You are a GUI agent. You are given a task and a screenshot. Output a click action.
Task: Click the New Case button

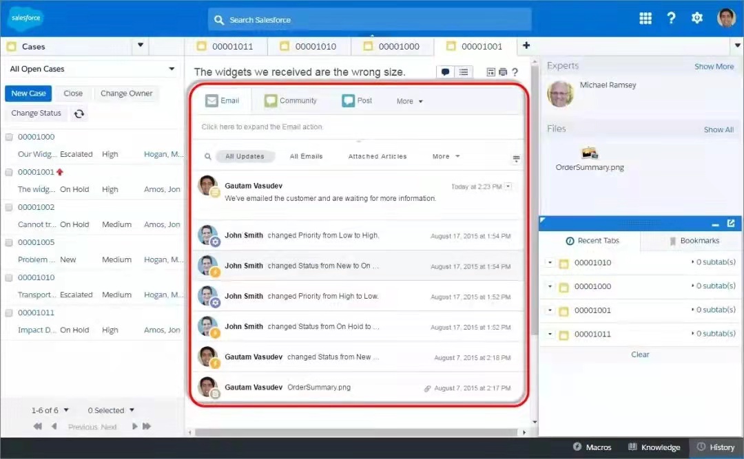click(28, 94)
